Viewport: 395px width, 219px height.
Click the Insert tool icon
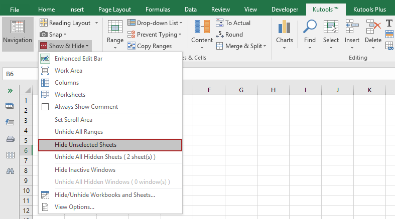[352, 27]
